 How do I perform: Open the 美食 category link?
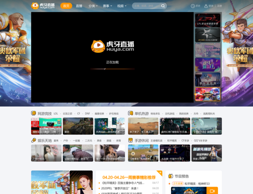pos(99,140)
